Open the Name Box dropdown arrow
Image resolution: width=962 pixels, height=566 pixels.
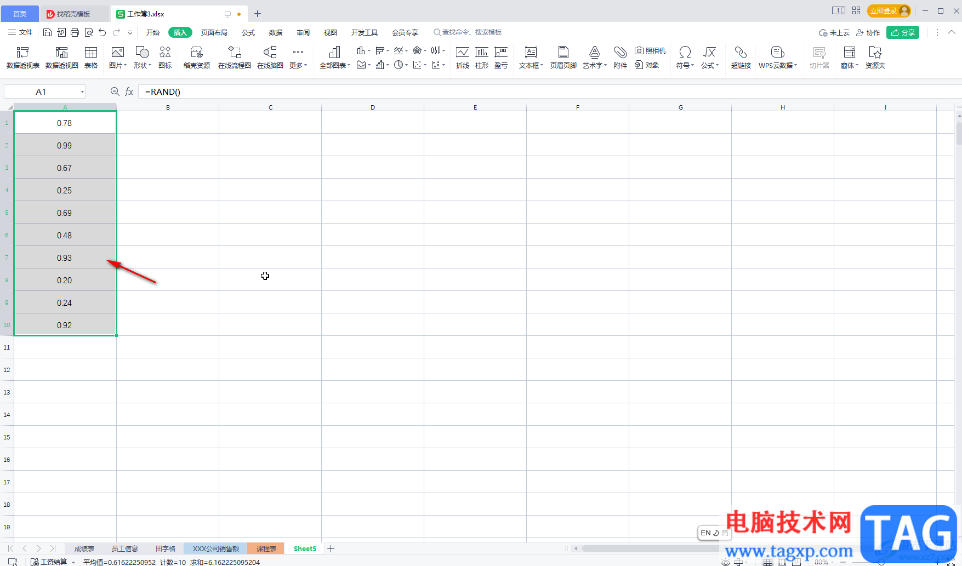tap(82, 92)
